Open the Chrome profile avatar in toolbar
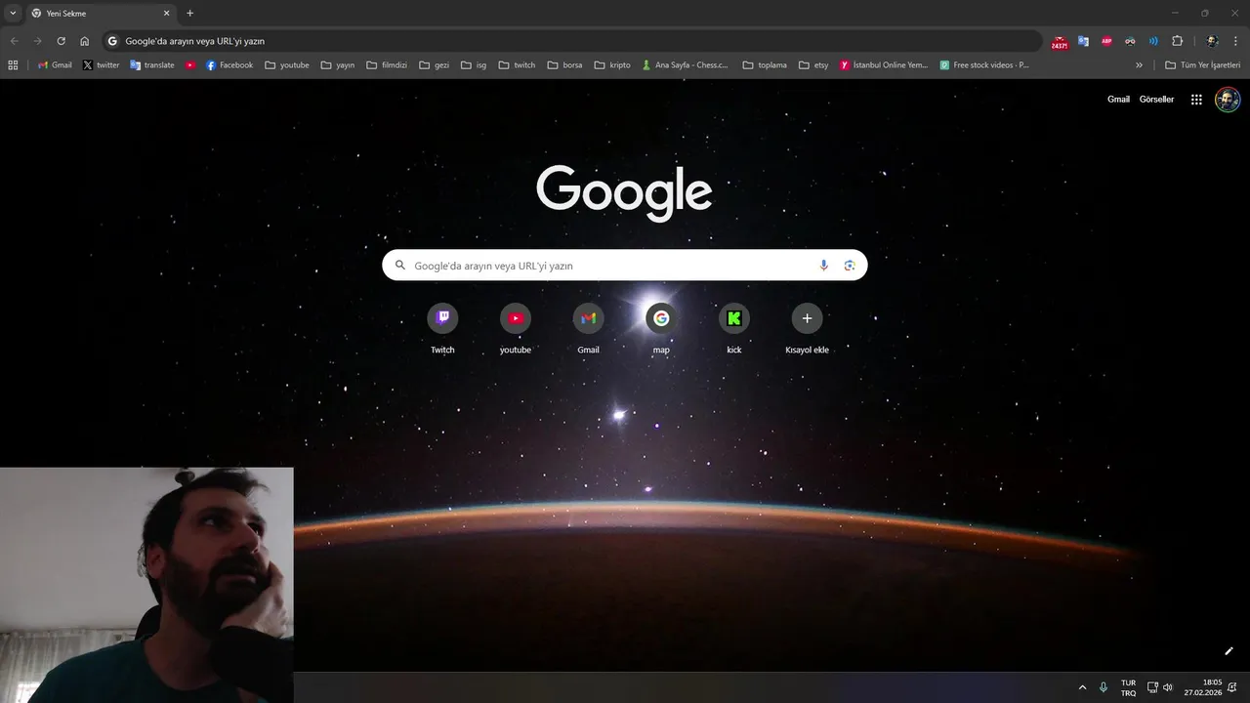The height and width of the screenshot is (703, 1250). click(x=1212, y=41)
